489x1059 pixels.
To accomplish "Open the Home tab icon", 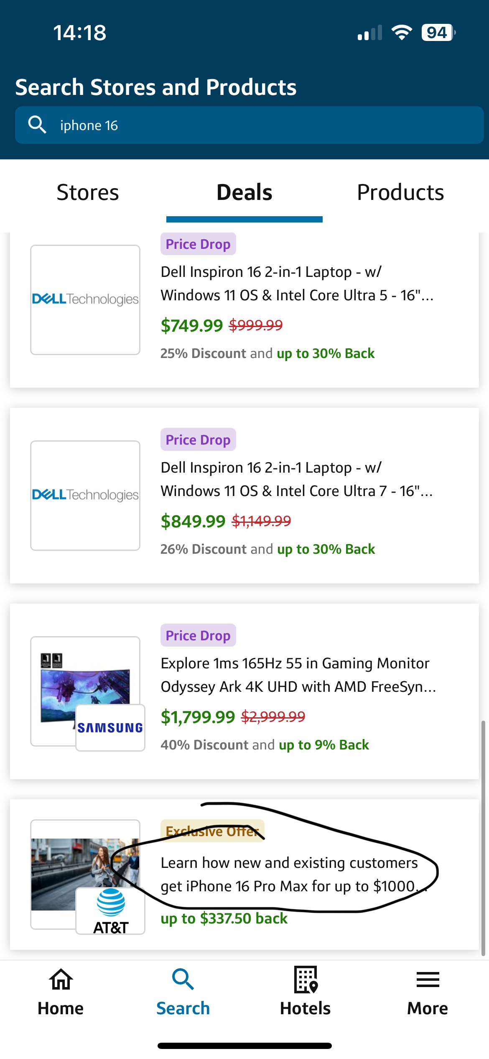I will coord(61,980).
